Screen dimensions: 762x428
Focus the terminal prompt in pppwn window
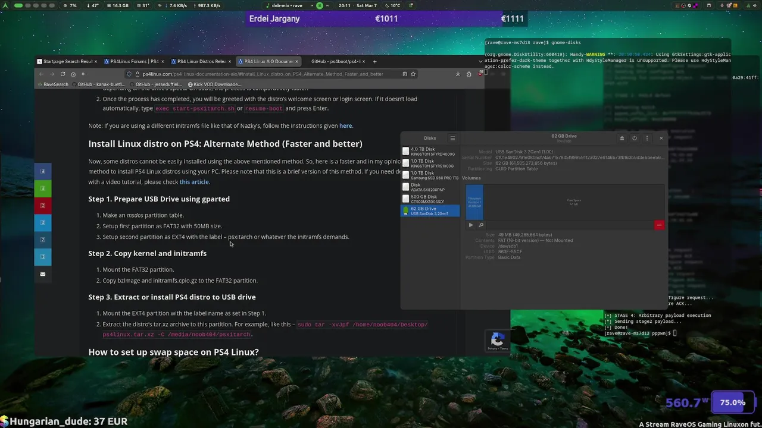[x=640, y=333]
